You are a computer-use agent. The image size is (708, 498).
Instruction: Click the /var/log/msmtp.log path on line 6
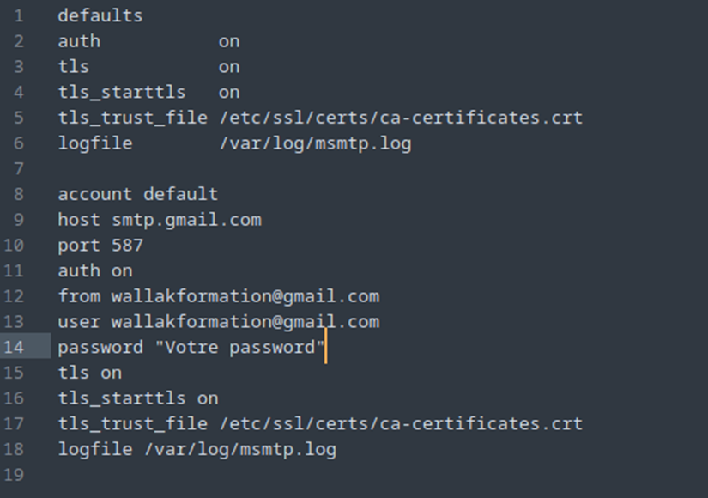click(315, 143)
